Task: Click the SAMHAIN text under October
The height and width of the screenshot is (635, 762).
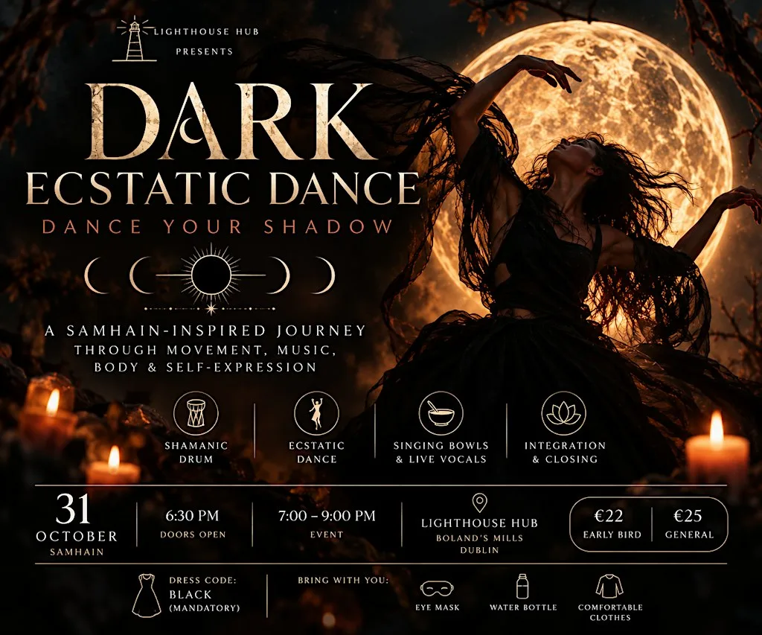Action: coord(77,552)
